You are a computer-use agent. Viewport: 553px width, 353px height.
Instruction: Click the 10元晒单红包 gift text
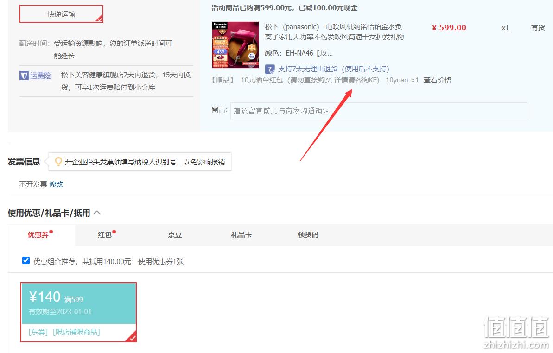(310, 80)
